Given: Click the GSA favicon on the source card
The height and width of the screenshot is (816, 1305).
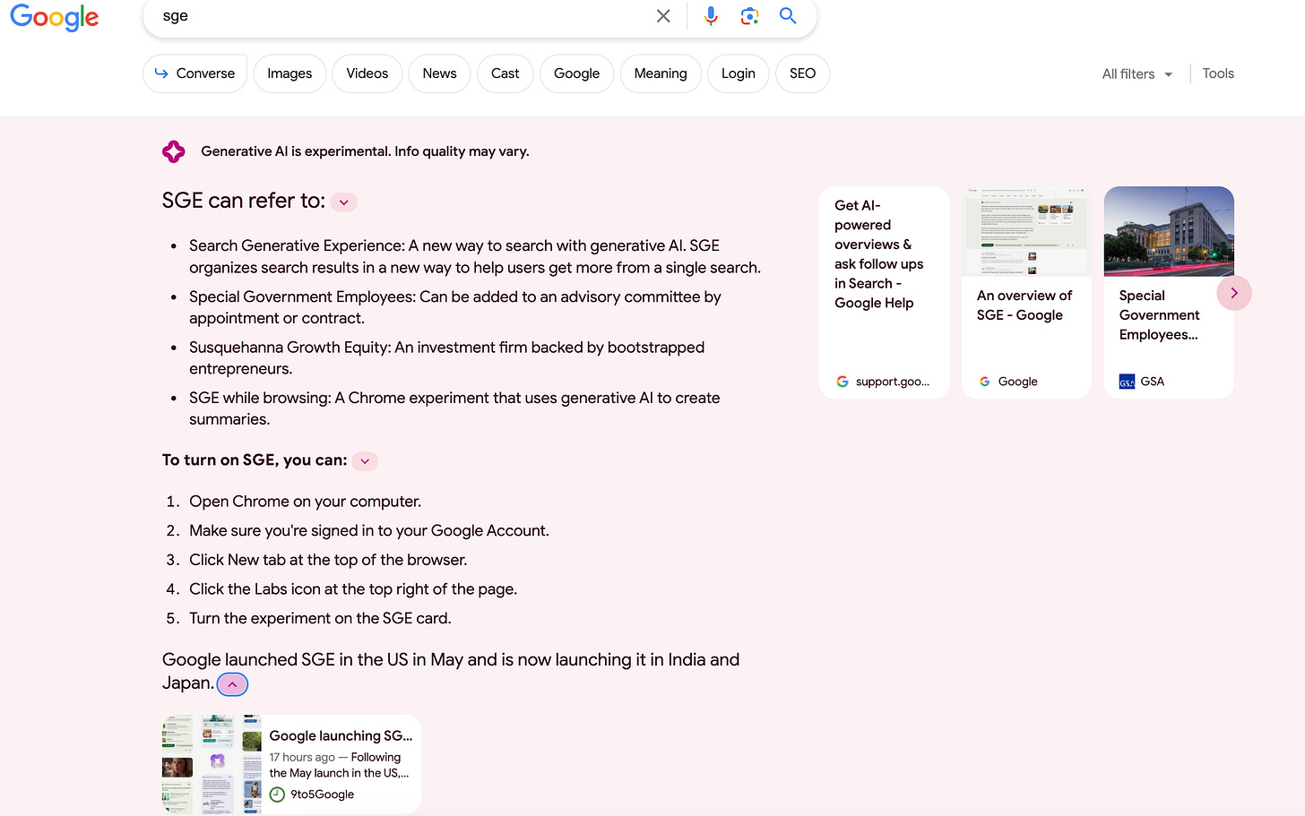Looking at the screenshot, I should pyautogui.click(x=1127, y=382).
